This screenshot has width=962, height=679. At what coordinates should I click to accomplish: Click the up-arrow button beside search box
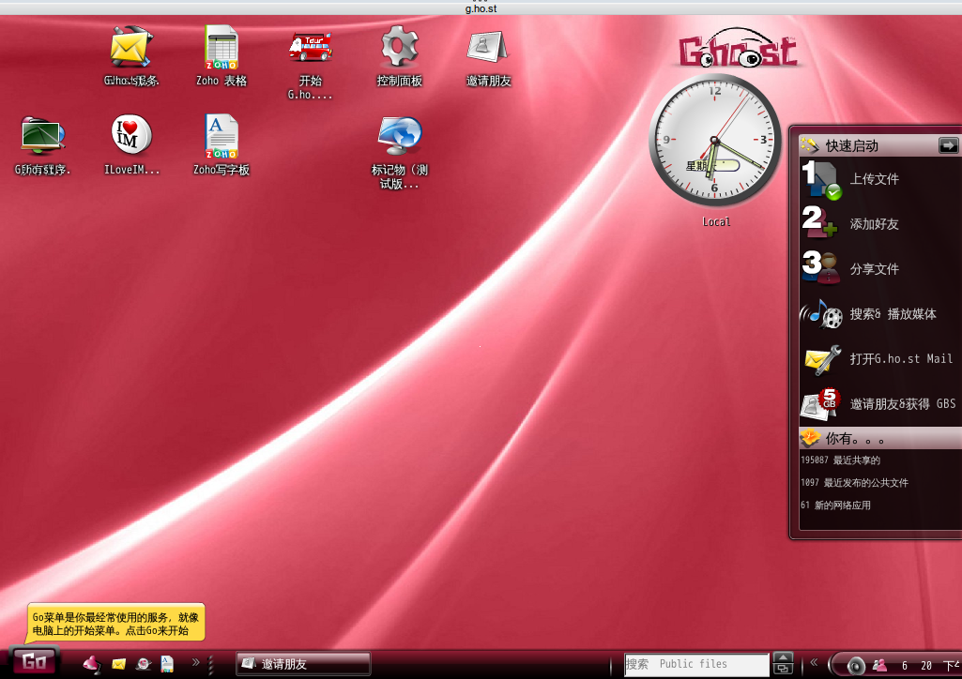pos(783,657)
